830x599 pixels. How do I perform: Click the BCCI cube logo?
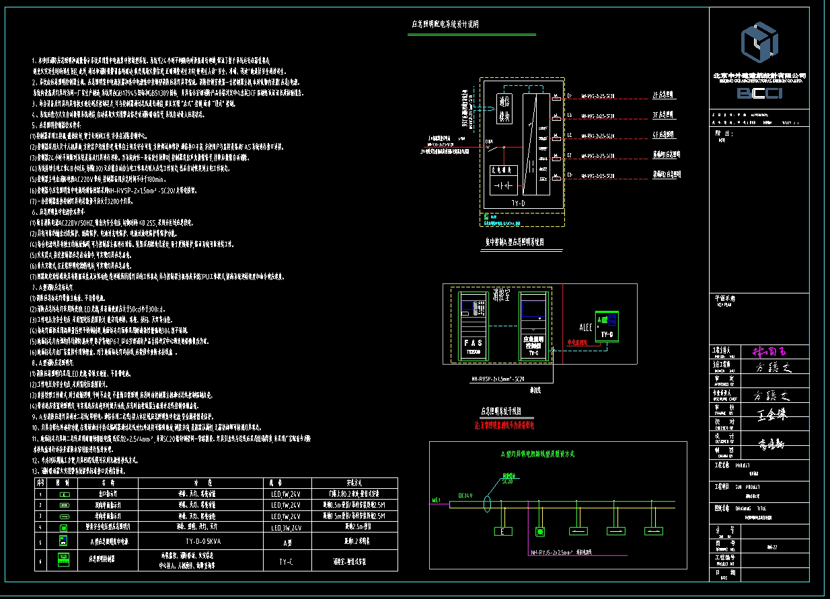click(759, 42)
